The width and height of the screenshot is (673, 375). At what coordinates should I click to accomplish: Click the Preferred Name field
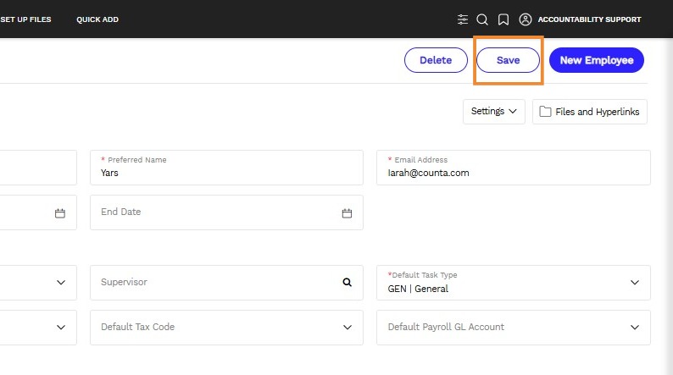click(226, 168)
